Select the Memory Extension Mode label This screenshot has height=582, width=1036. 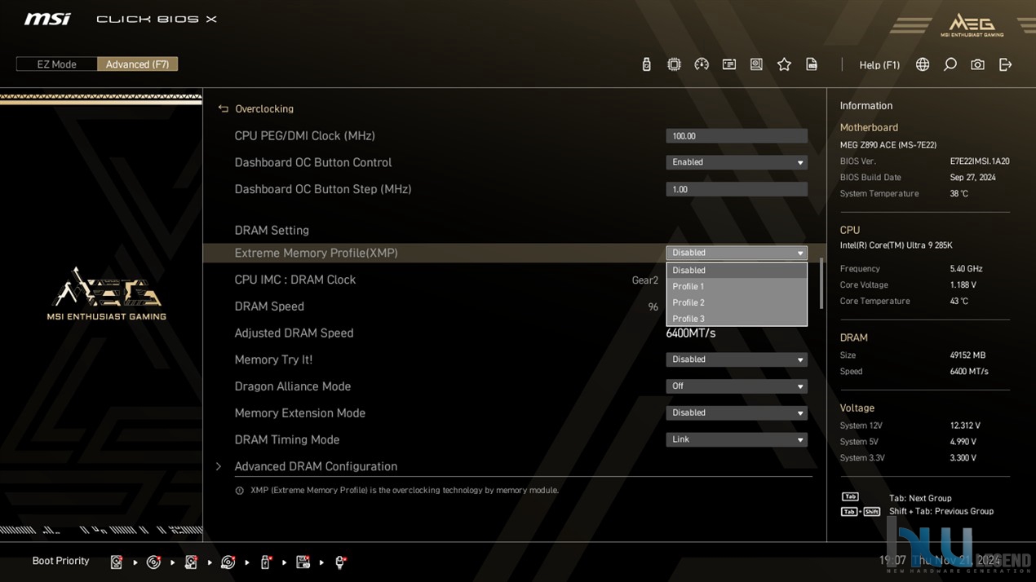pos(299,413)
